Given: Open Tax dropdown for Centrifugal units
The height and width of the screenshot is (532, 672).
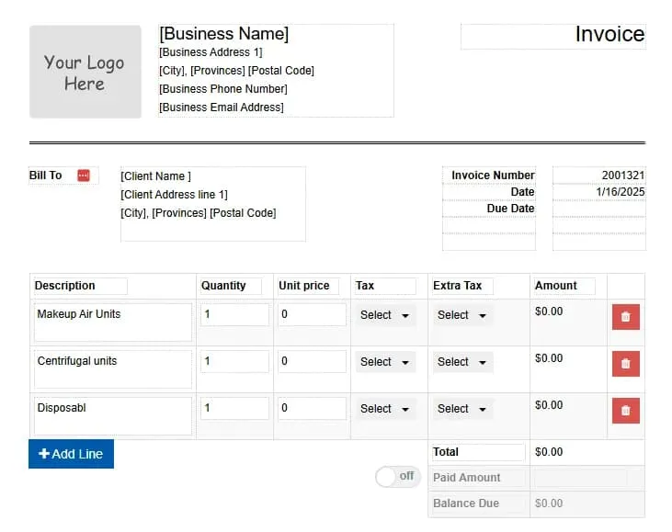Looking at the screenshot, I should point(385,362).
